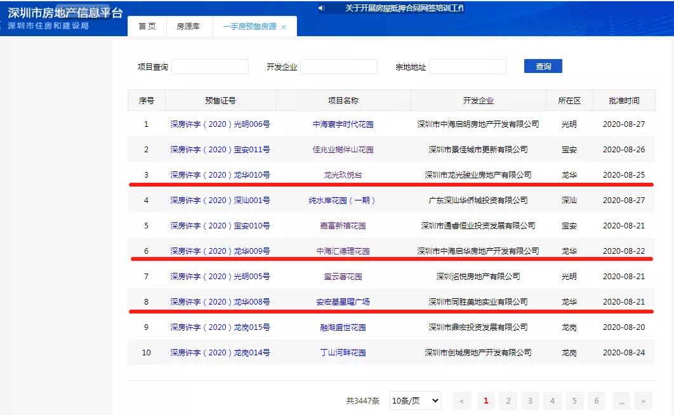Click the 查询 search button
674x415 pixels.
[x=543, y=66]
